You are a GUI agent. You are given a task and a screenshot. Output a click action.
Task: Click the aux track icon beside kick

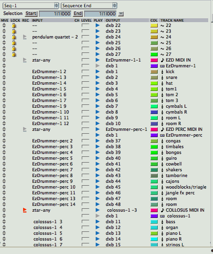pyautogui.click(x=163, y=72)
